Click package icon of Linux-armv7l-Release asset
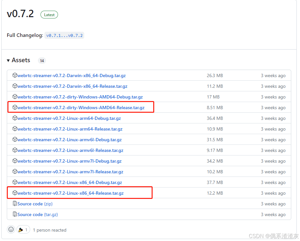300x241 pixels. click(15, 172)
